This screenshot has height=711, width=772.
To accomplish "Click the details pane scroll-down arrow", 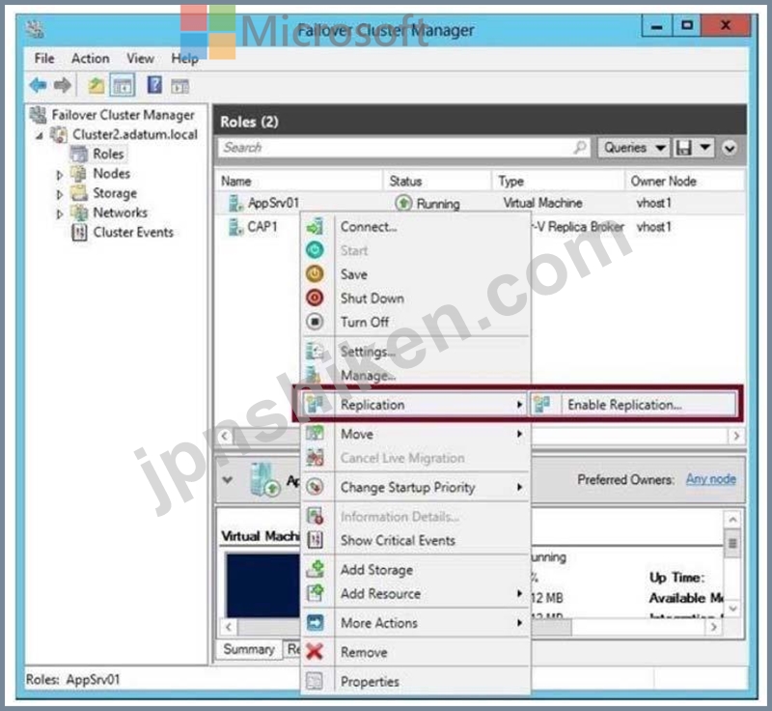I will pos(732,609).
